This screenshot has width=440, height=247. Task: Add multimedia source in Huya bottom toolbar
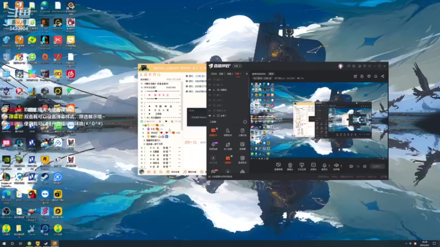pyautogui.click(x=313, y=166)
